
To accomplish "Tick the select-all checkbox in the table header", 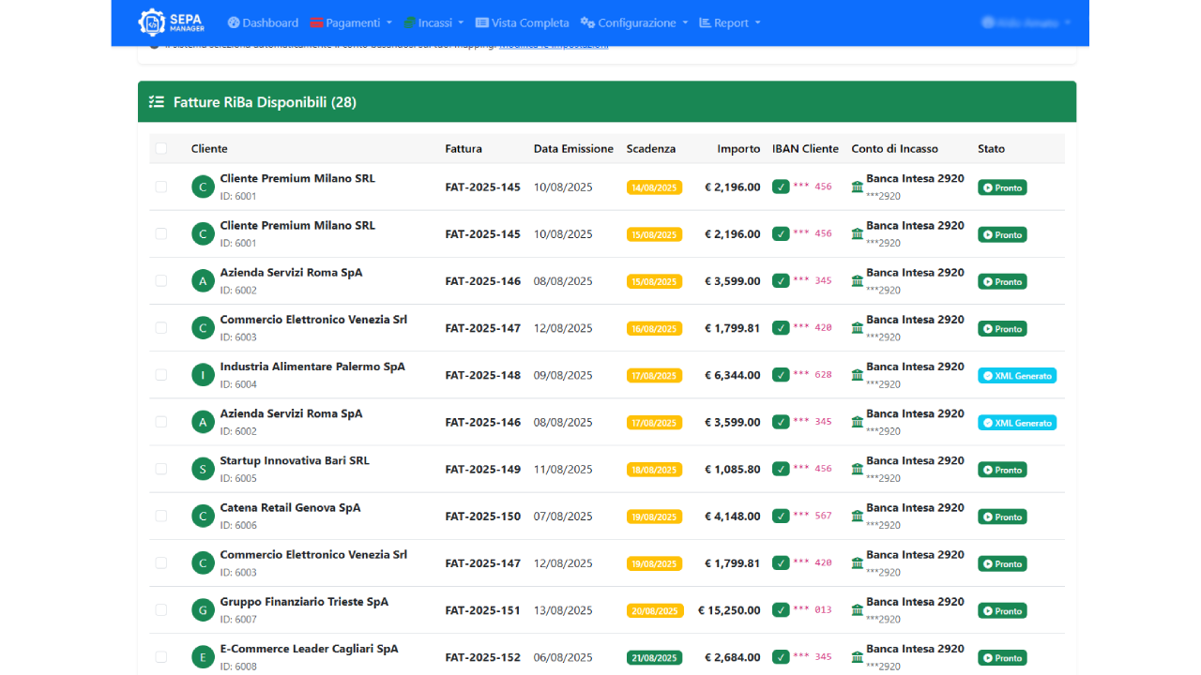I will pos(161,149).
